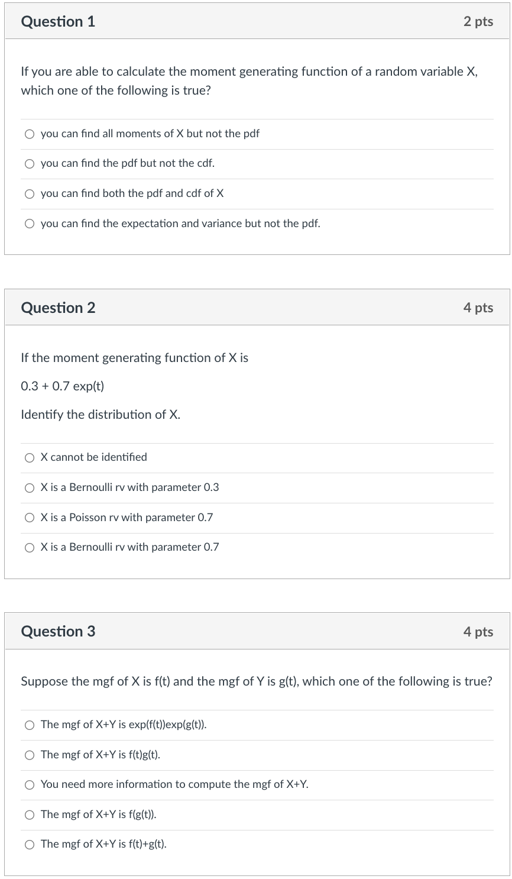Click the Question 2 header
512x879 pixels.
[57, 308]
